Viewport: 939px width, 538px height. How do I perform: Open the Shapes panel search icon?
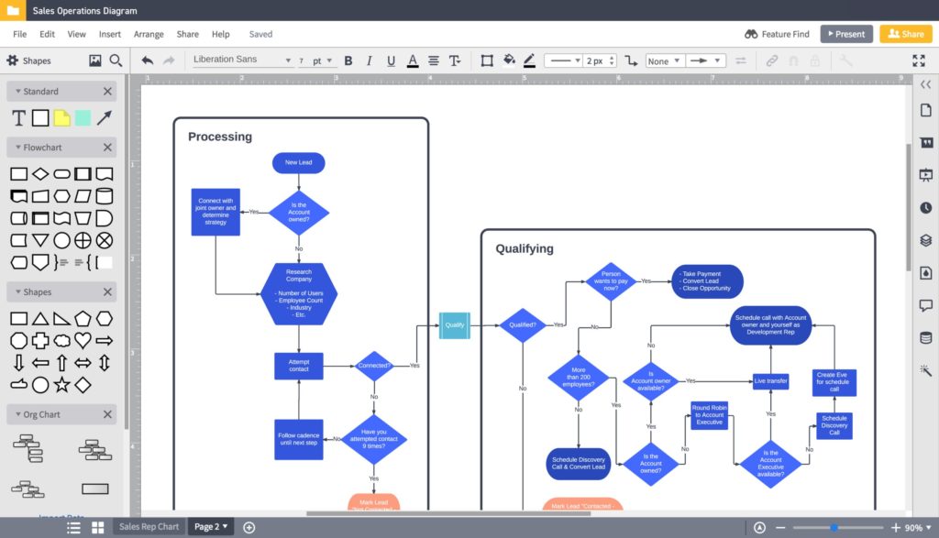114,60
